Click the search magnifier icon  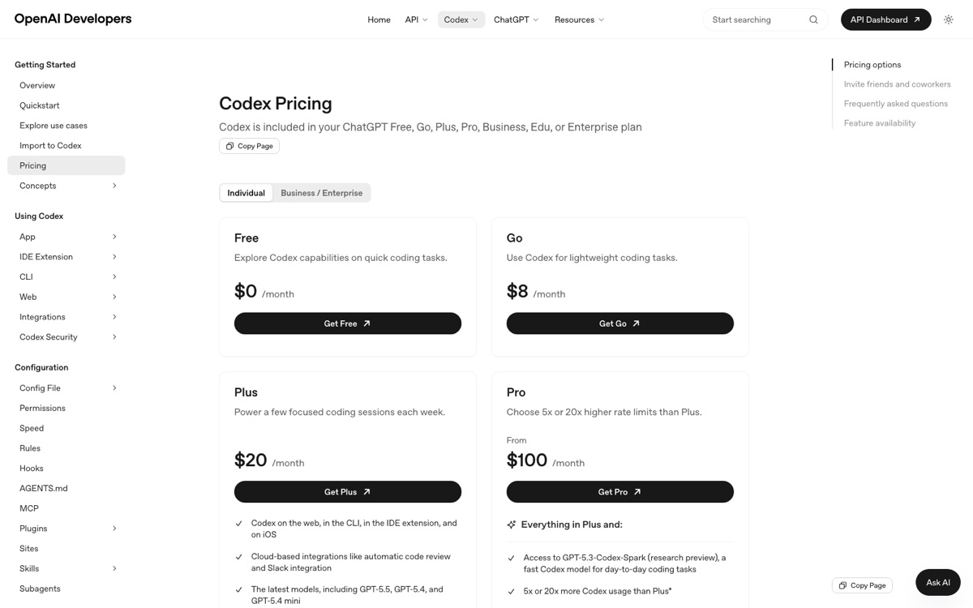click(x=813, y=19)
